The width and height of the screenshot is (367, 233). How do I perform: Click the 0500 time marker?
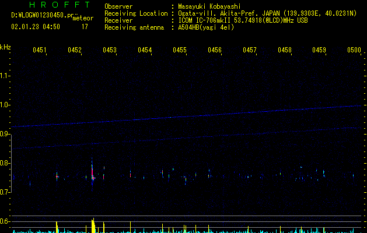coord(354,50)
